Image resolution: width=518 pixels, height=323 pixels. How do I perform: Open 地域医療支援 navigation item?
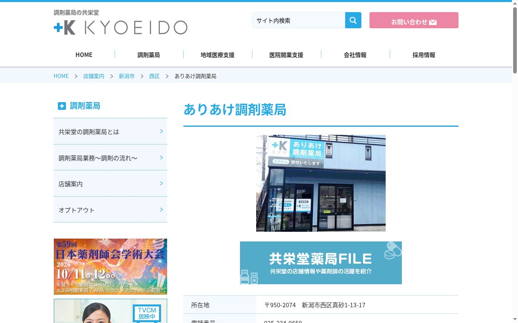click(217, 55)
